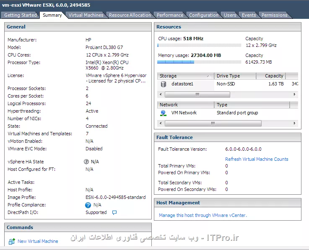This screenshot has width=309, height=250.
Task: Click the Network column header
Action: (x=185, y=105)
